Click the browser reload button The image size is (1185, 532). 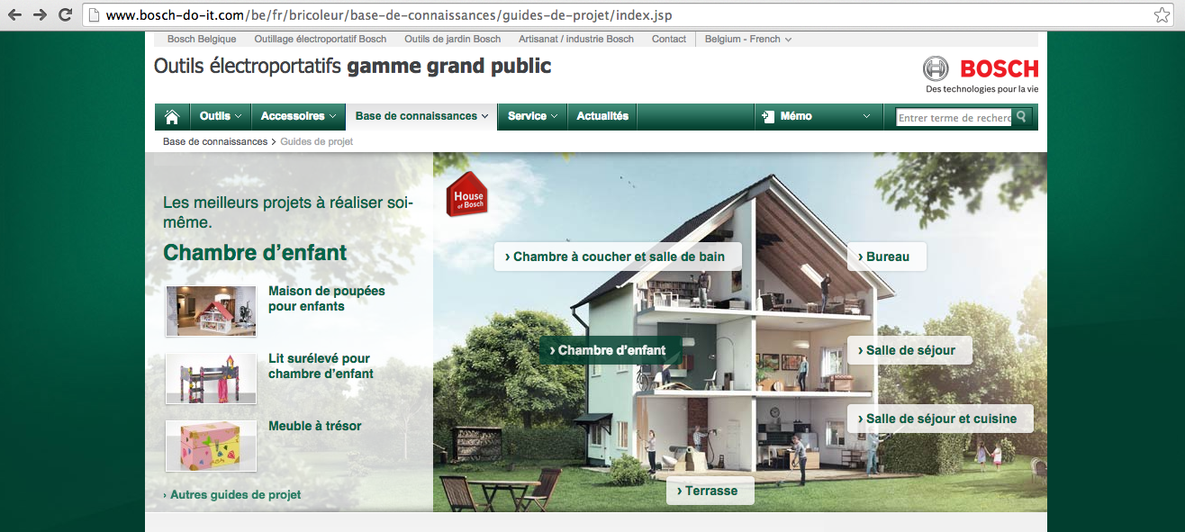point(65,15)
